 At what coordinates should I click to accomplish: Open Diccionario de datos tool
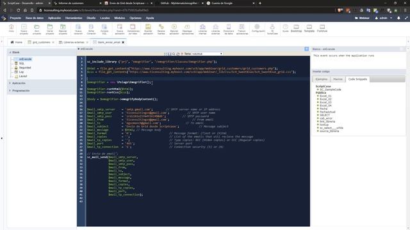pyautogui.click(x=229, y=29)
